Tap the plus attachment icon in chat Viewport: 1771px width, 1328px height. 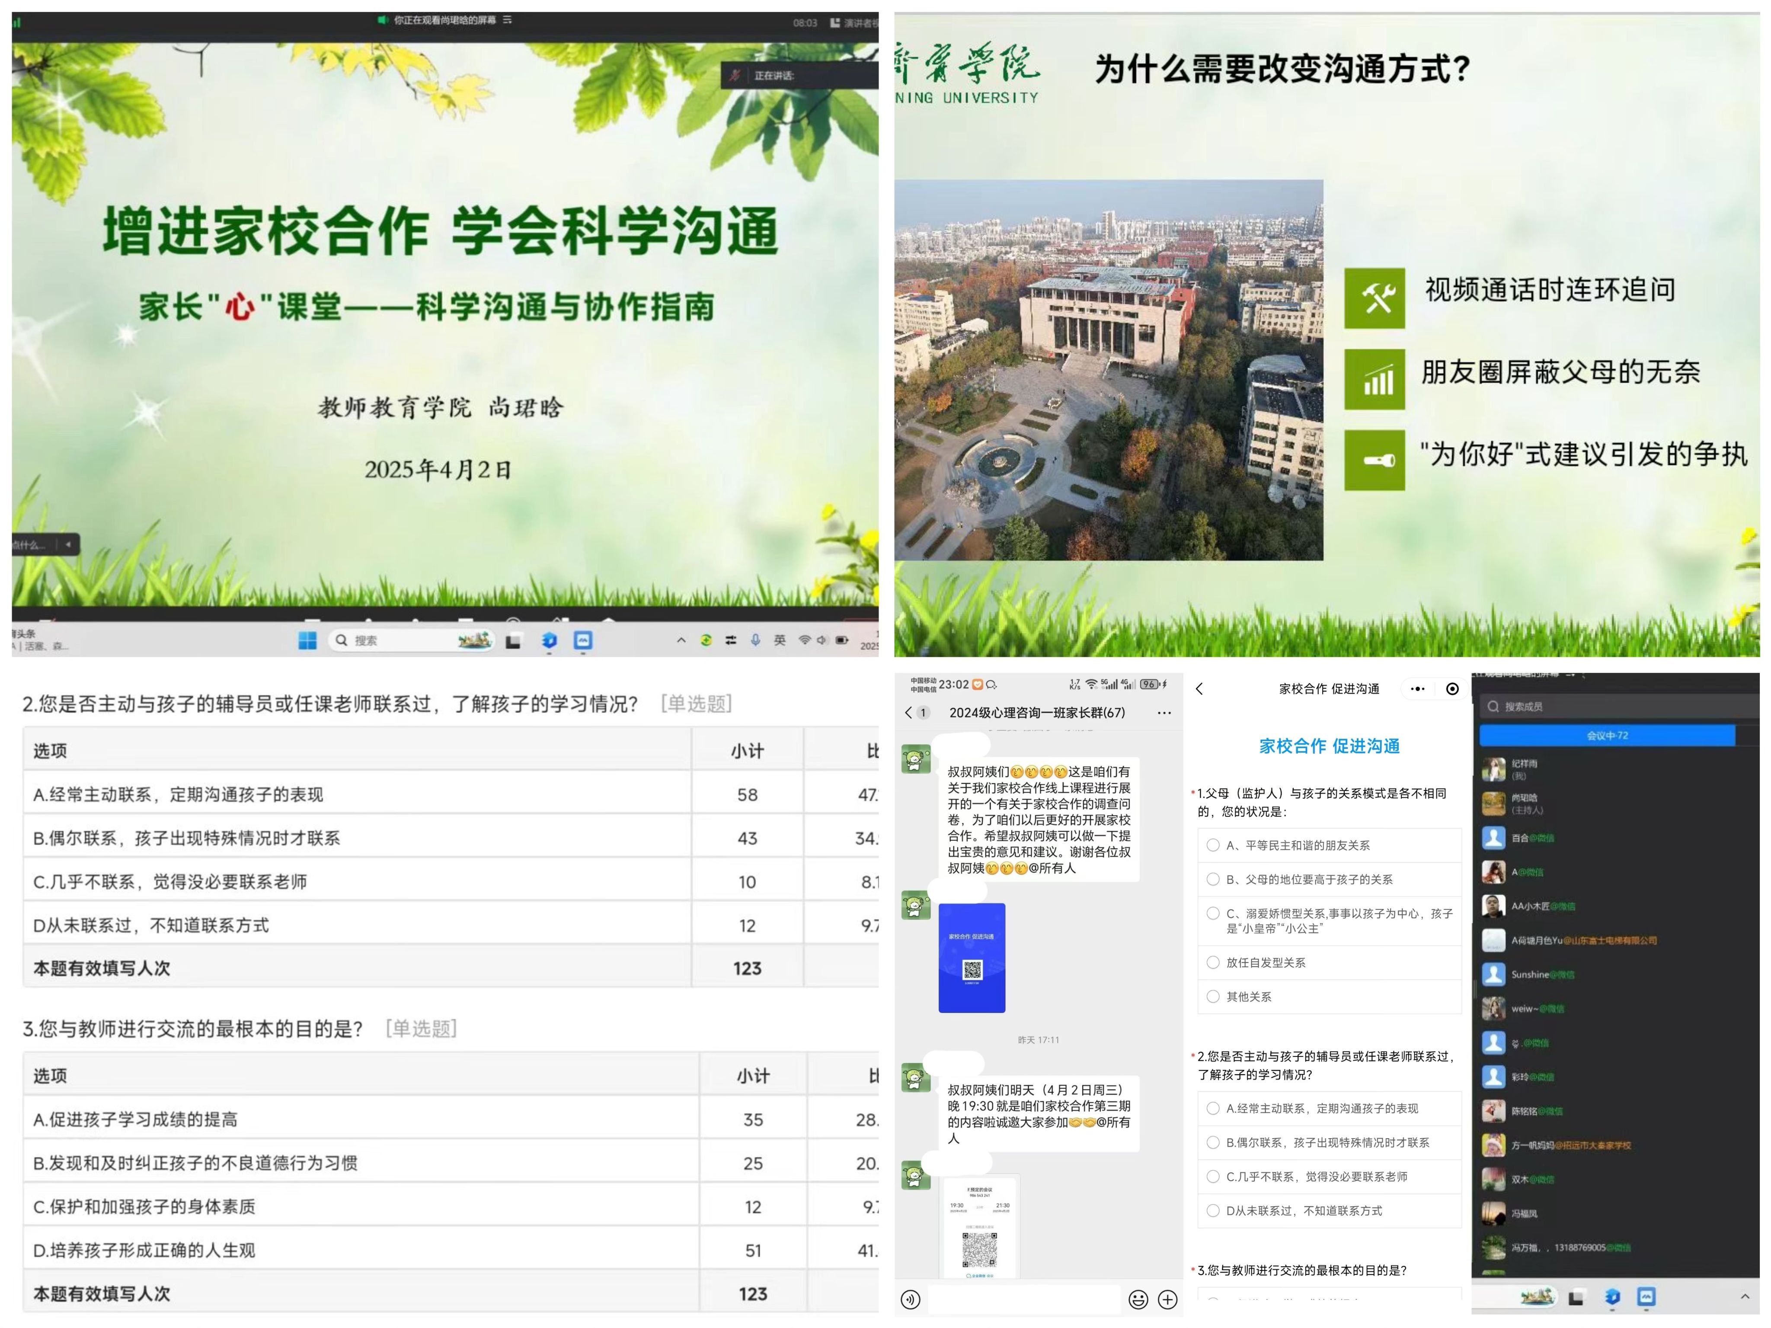coord(1168,1299)
